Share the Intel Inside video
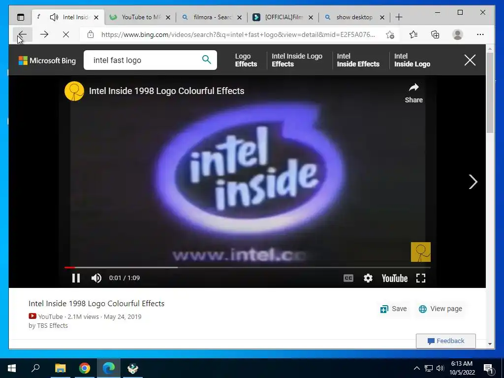The height and width of the screenshot is (378, 504). [413, 93]
